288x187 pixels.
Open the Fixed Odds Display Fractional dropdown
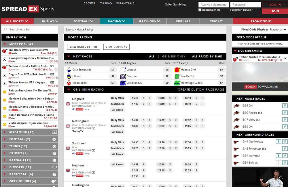(278, 30)
